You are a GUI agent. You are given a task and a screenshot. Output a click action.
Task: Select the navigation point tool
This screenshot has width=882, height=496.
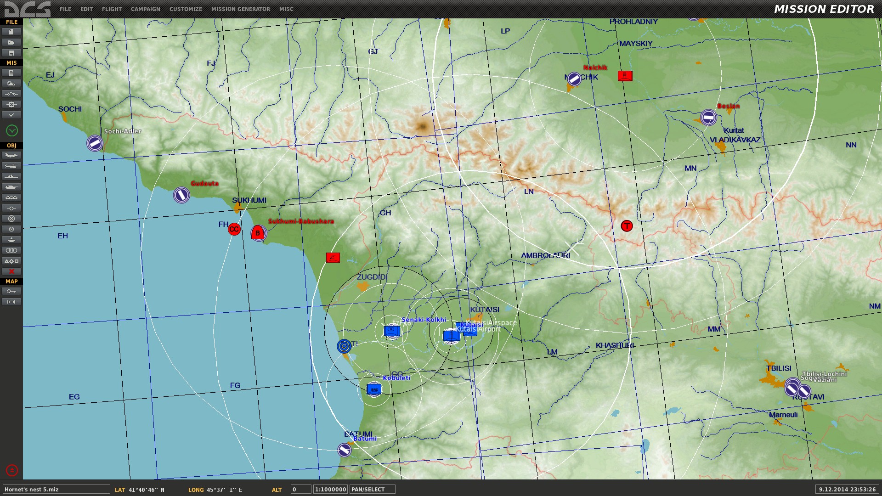pos(11,208)
